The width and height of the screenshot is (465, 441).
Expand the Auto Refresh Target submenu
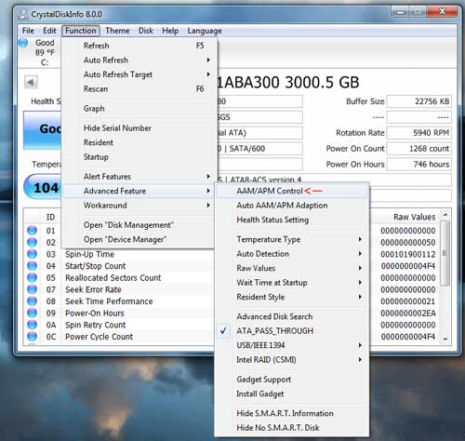139,74
